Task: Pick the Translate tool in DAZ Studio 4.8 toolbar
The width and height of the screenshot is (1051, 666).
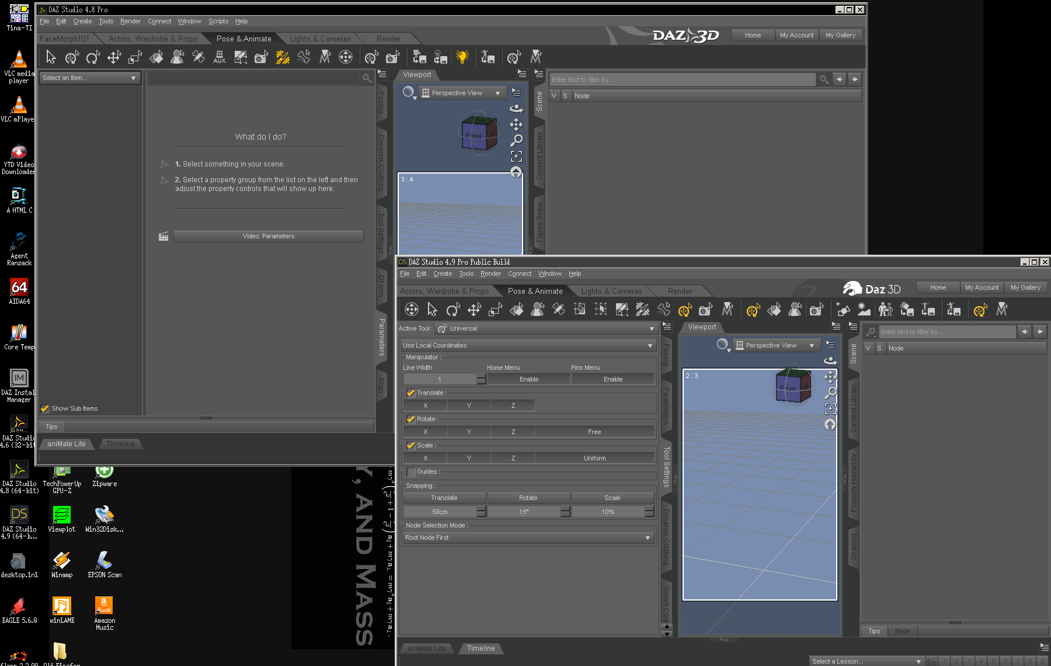Action: click(114, 57)
